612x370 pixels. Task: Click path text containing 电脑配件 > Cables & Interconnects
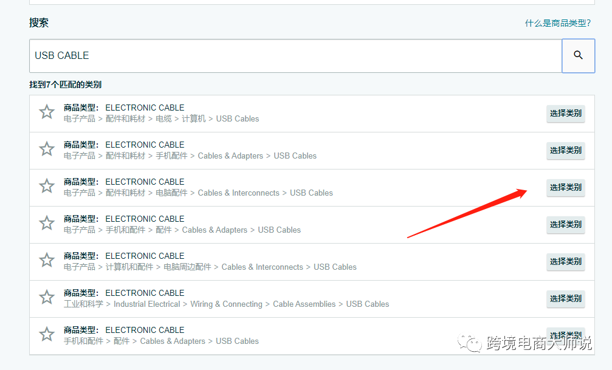point(198,193)
